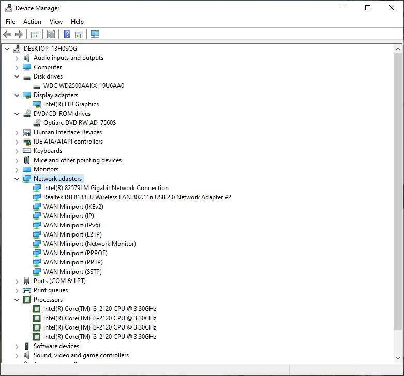Click the Mice and pointing devices mouse icon
The width and height of the screenshot is (404, 376).
tap(27, 160)
